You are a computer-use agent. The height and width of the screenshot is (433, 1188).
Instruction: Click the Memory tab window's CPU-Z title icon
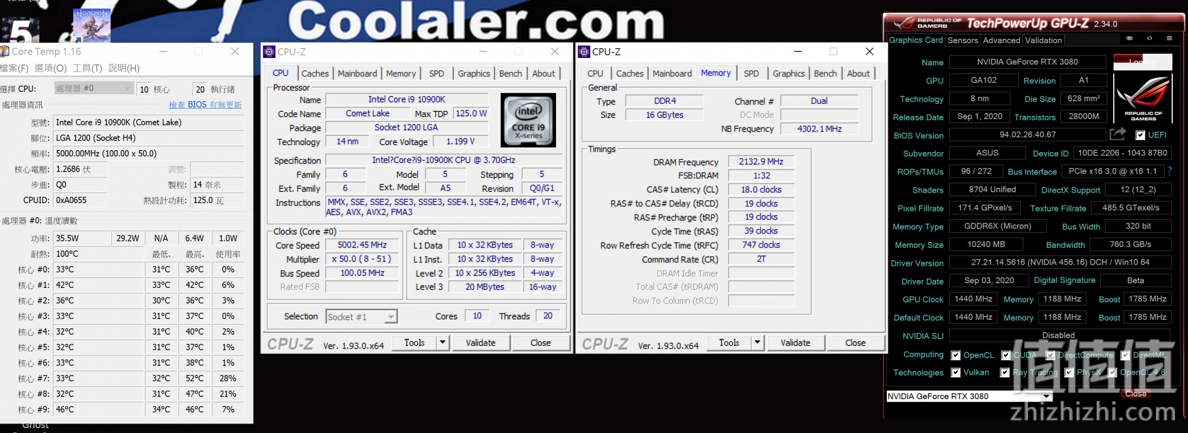(x=584, y=51)
